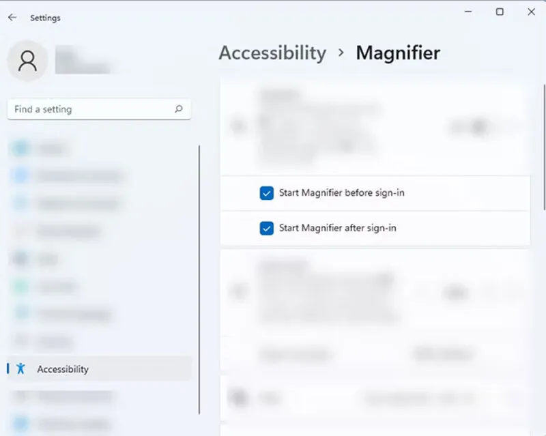546x436 pixels.
Task: Select Accessibility in the left sidebar
Action: tap(63, 369)
